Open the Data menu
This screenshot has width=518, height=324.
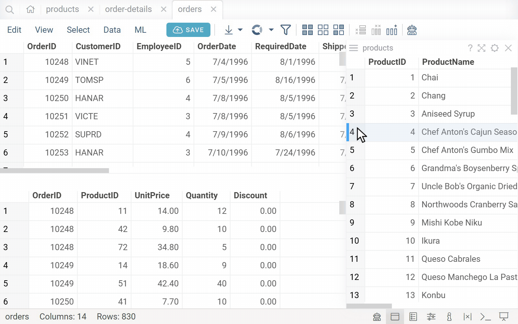[112, 30]
